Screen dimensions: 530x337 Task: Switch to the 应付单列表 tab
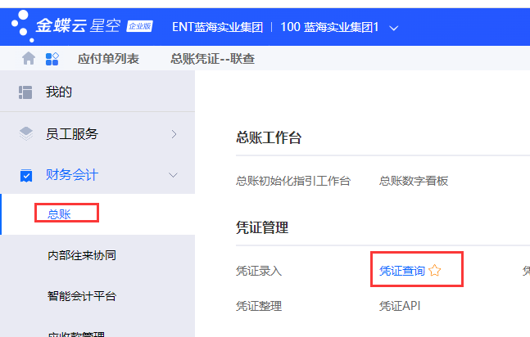pyautogui.click(x=108, y=58)
